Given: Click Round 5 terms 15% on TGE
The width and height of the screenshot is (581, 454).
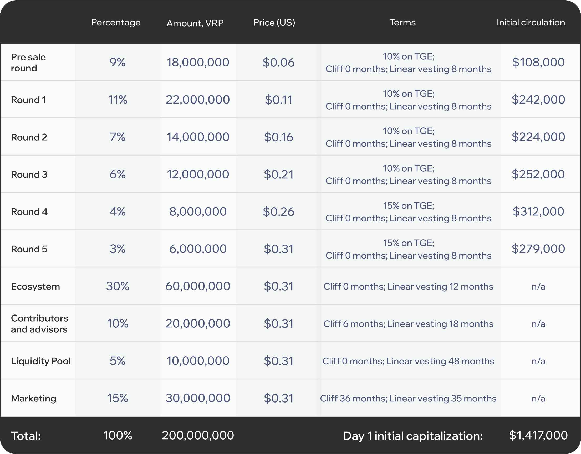Looking at the screenshot, I should tap(408, 243).
